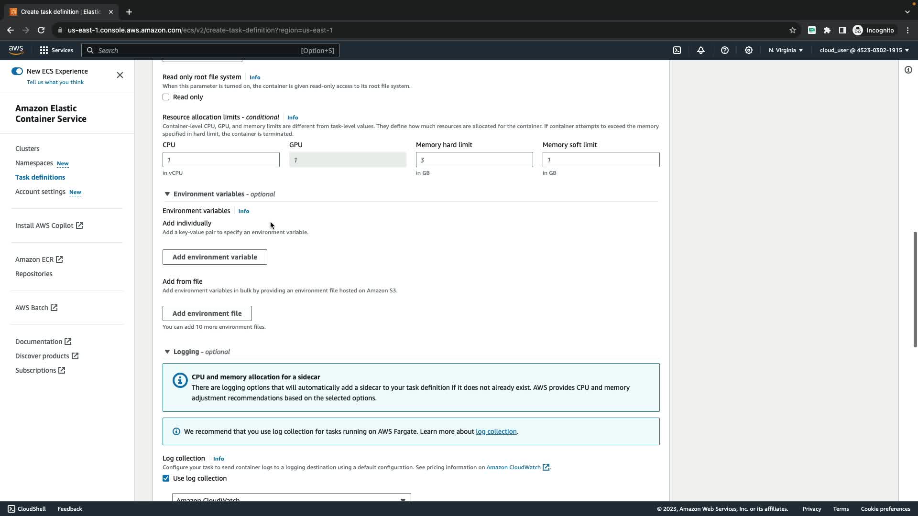Collapse the Logging section
Viewport: 918px width, 516px height.
pos(167,352)
